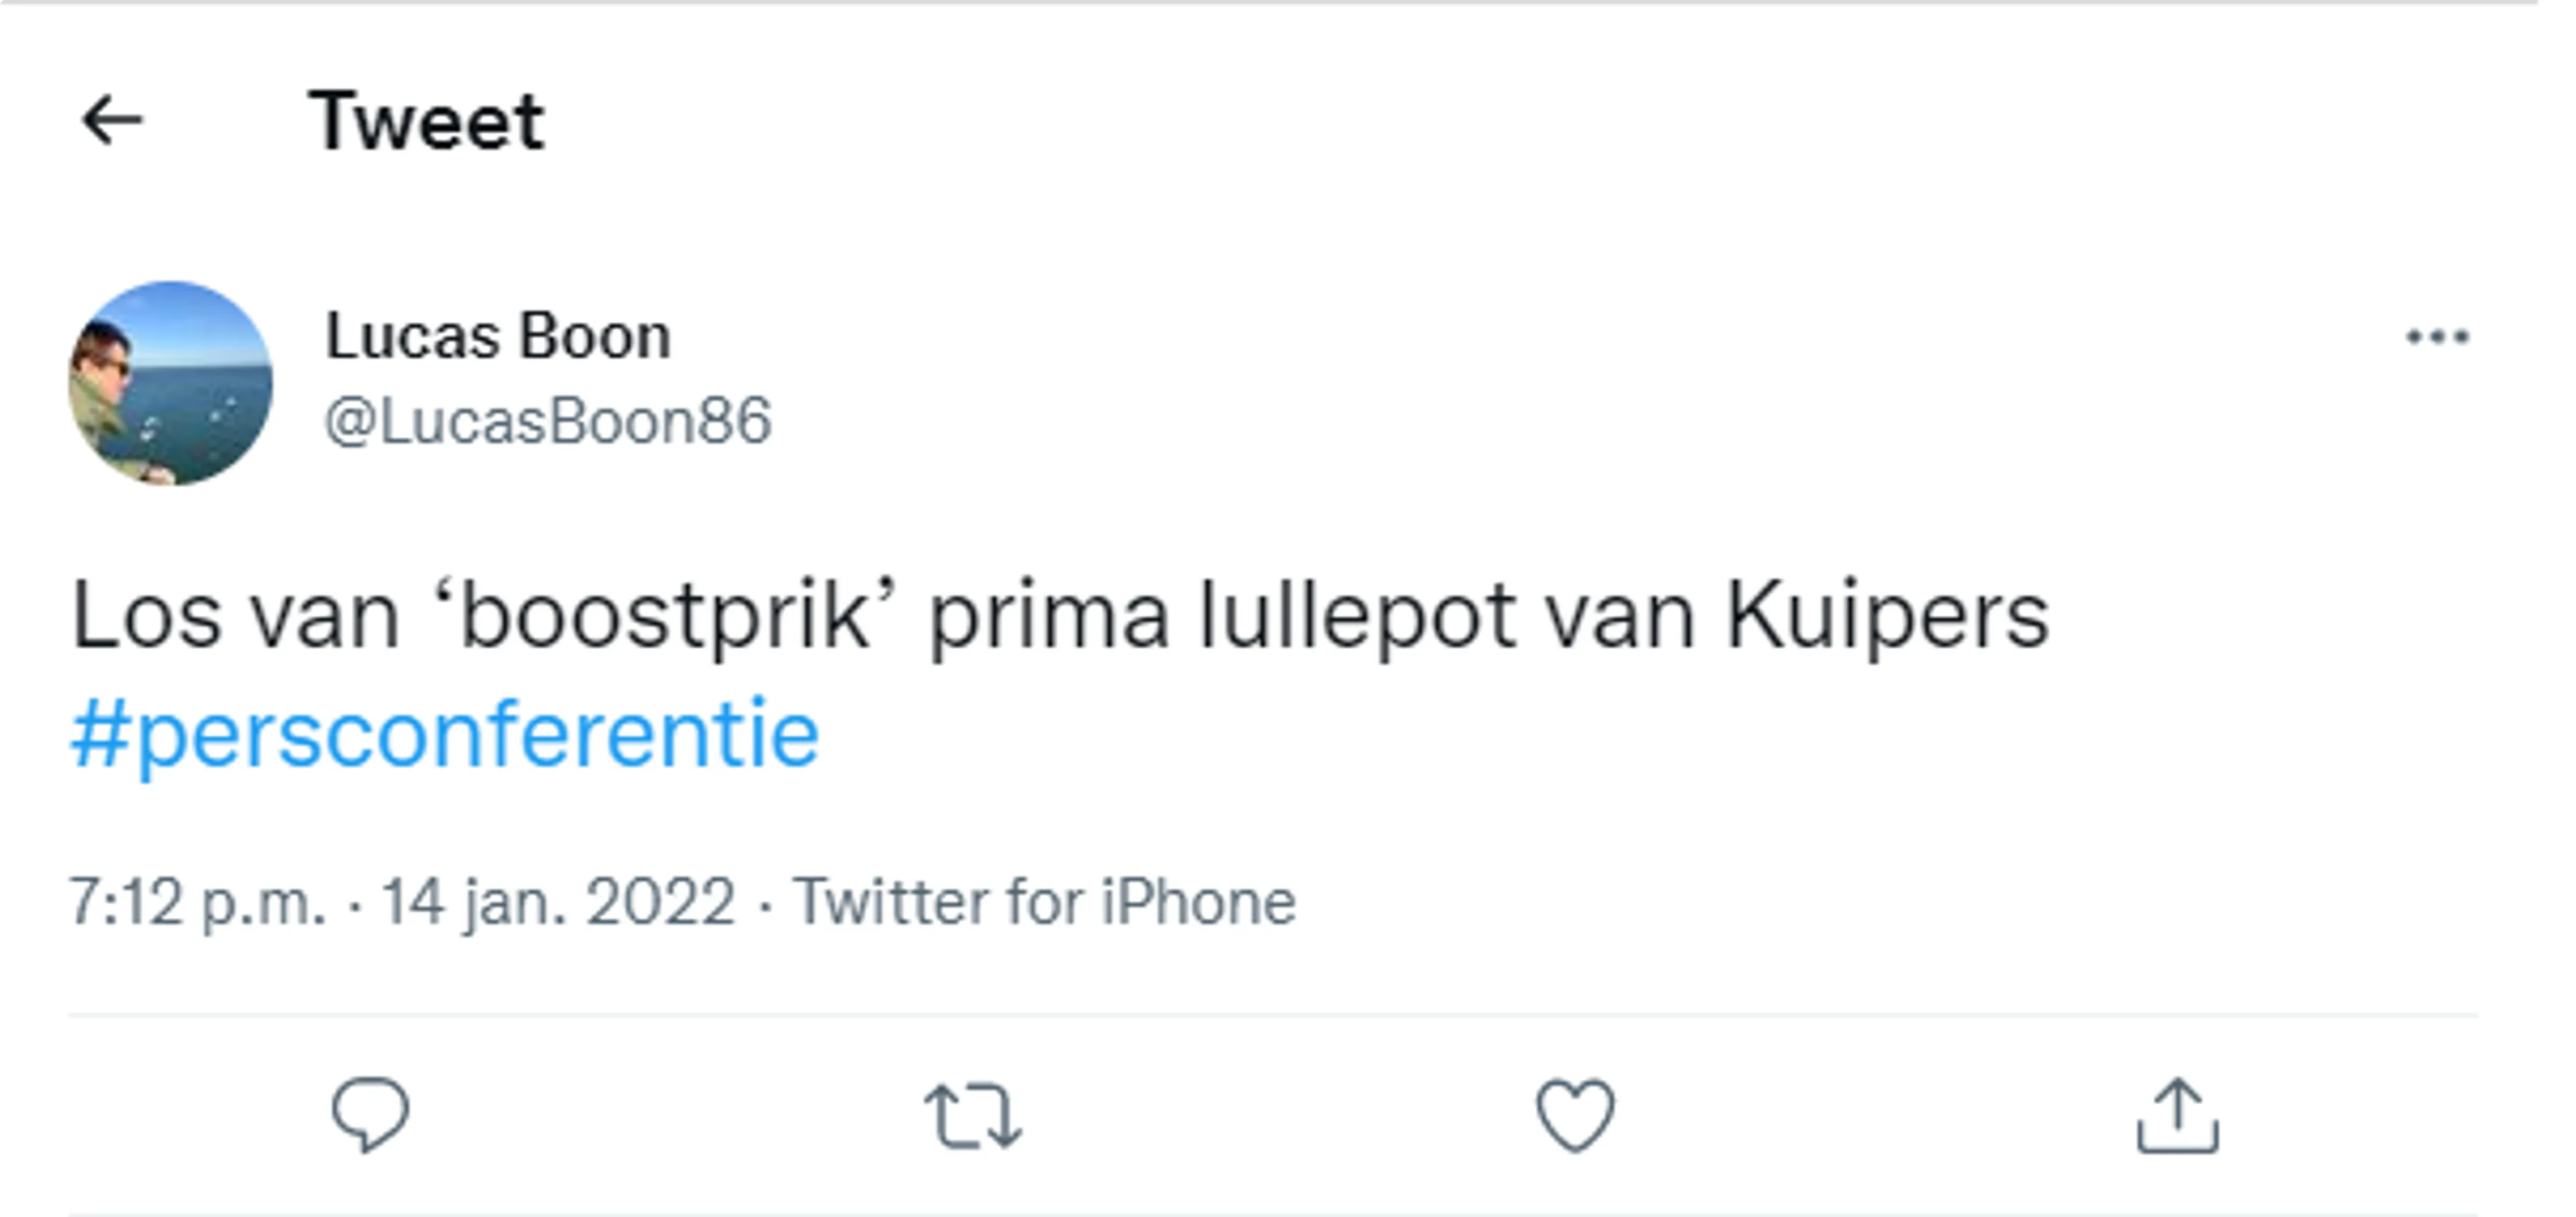Retweet using the looping arrows icon

[973, 1116]
